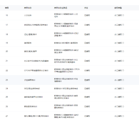
Task: Click the 类目名称 column header
Action: coord(28,8)
